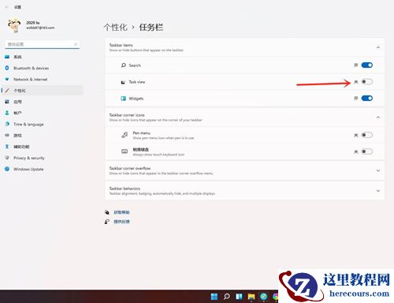Select the Personalization category in sidebar
394x303 pixels.
[42, 91]
